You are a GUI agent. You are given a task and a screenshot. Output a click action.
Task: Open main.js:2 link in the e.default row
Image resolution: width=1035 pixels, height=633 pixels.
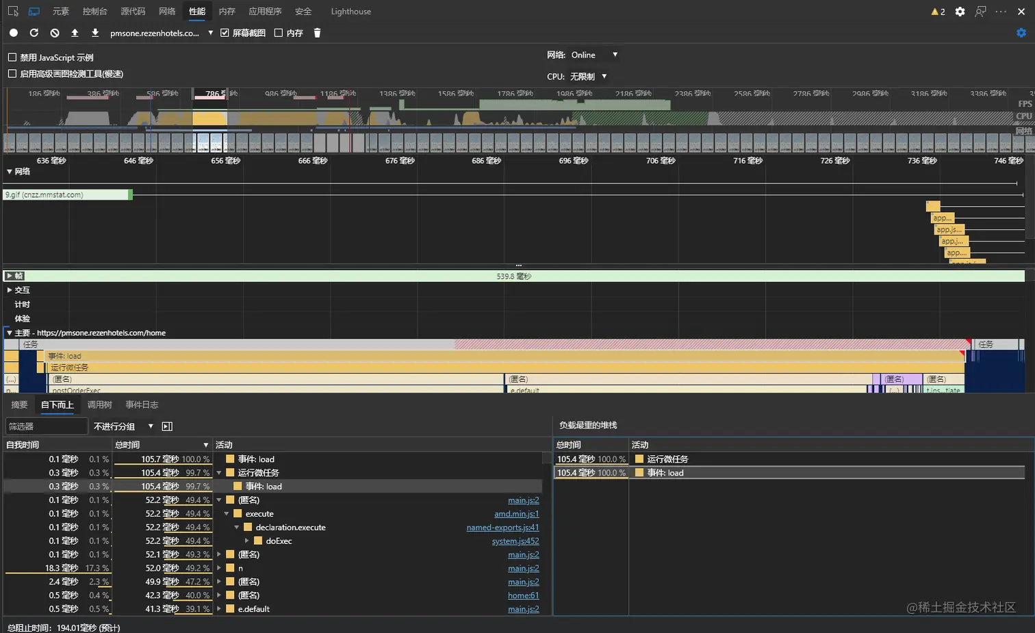524,609
